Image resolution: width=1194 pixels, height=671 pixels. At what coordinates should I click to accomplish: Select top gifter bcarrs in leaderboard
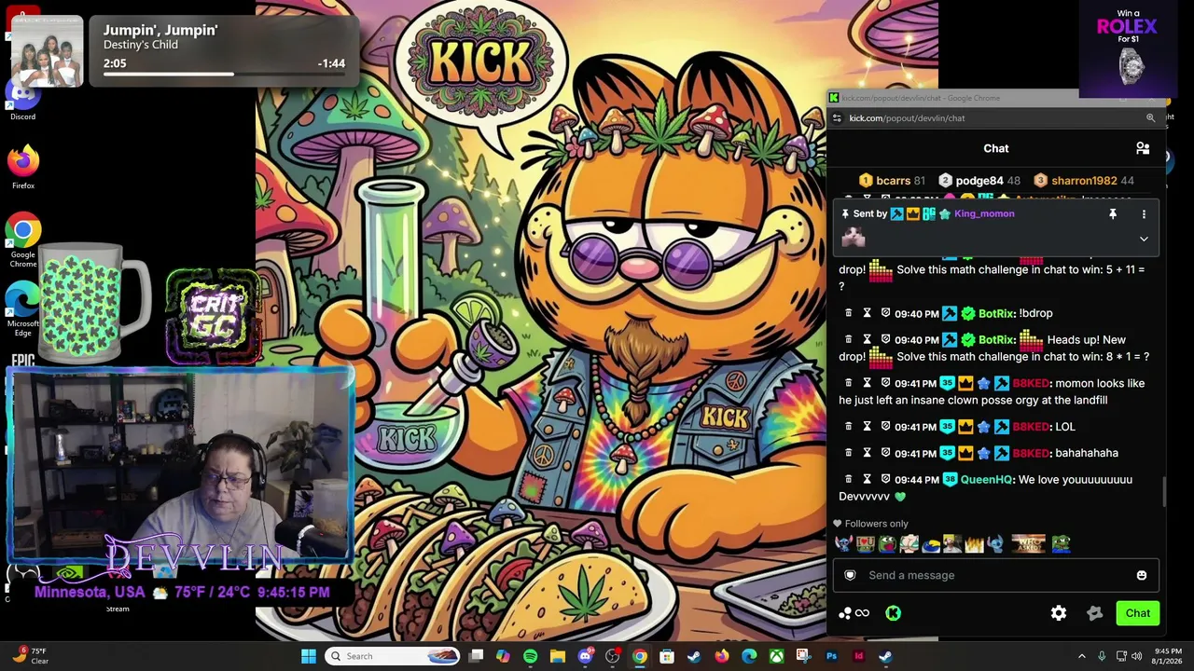pyautogui.click(x=893, y=181)
